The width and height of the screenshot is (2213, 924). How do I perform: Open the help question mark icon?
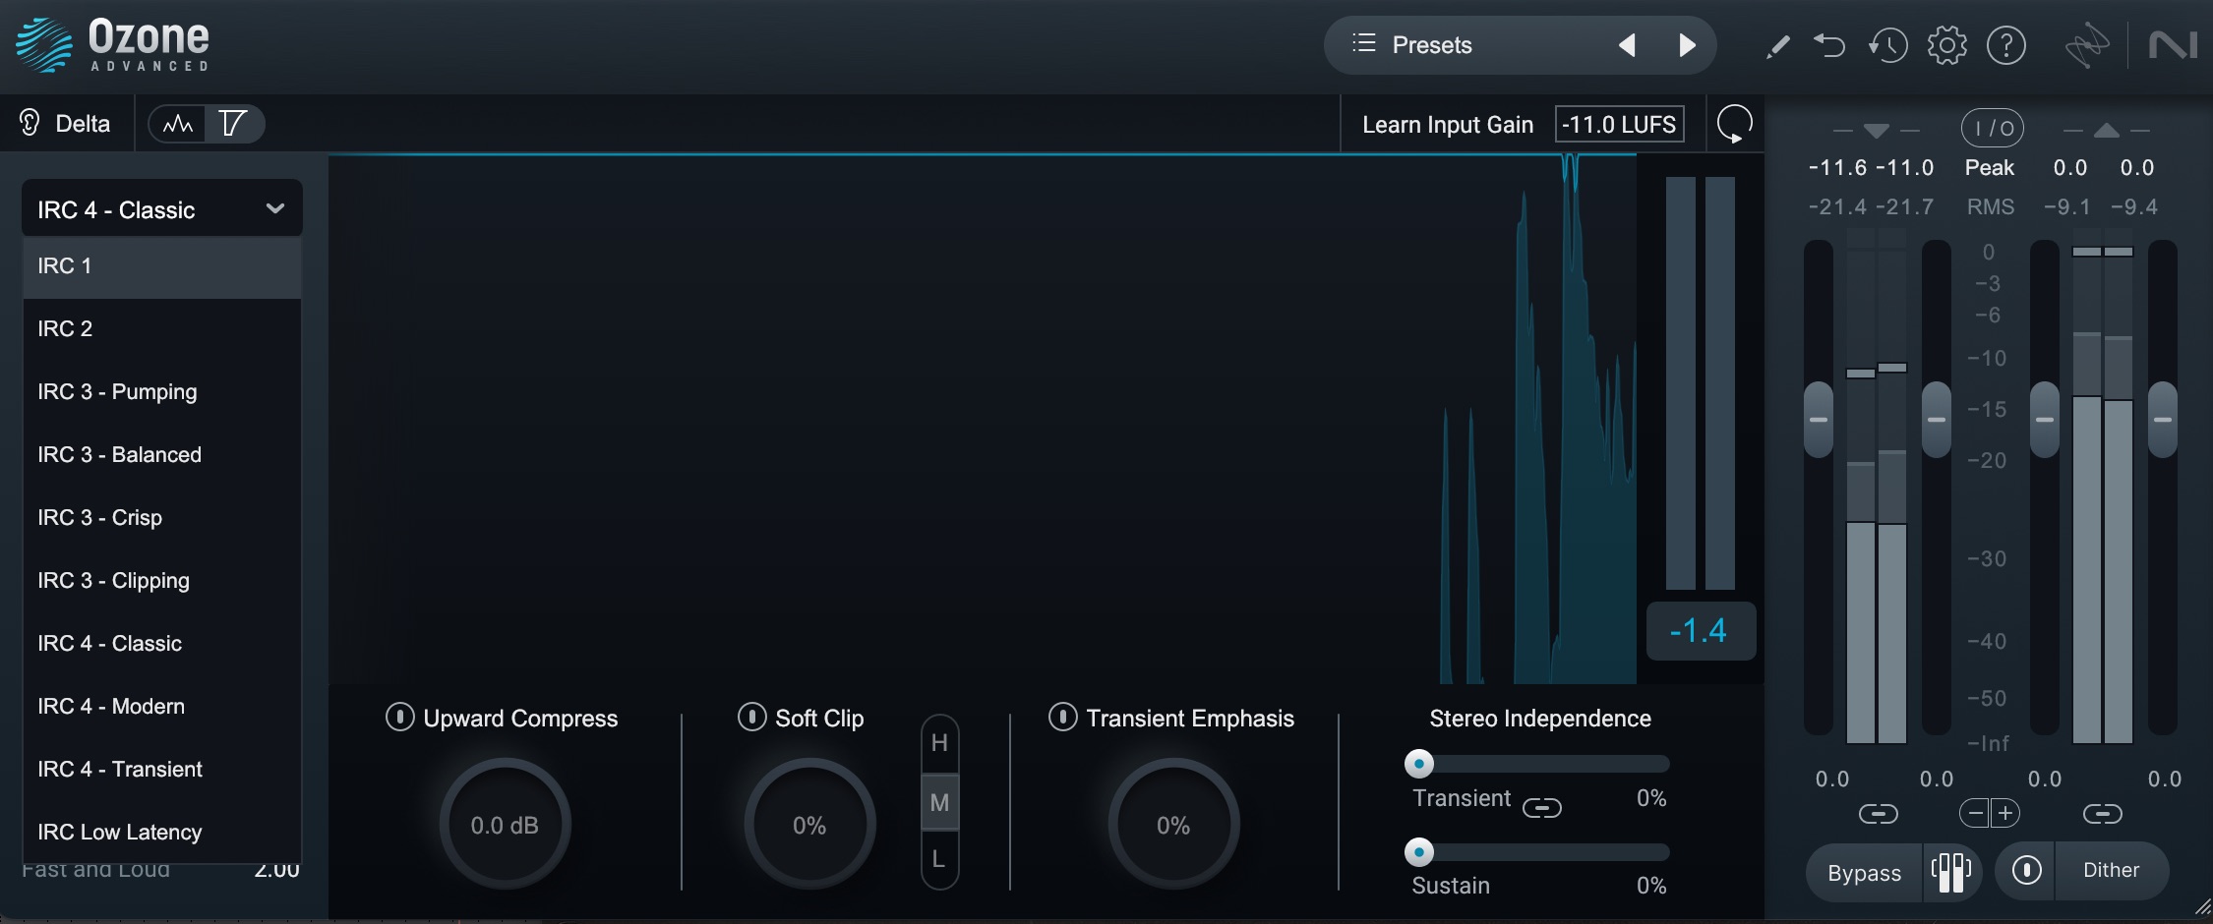pyautogui.click(x=2006, y=45)
